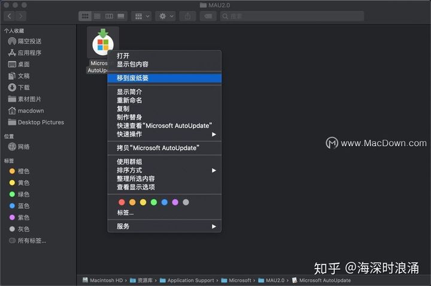This screenshot has height=286, width=431.
Task: Choose 显示包内容 in the context menu
Action: tap(165, 64)
